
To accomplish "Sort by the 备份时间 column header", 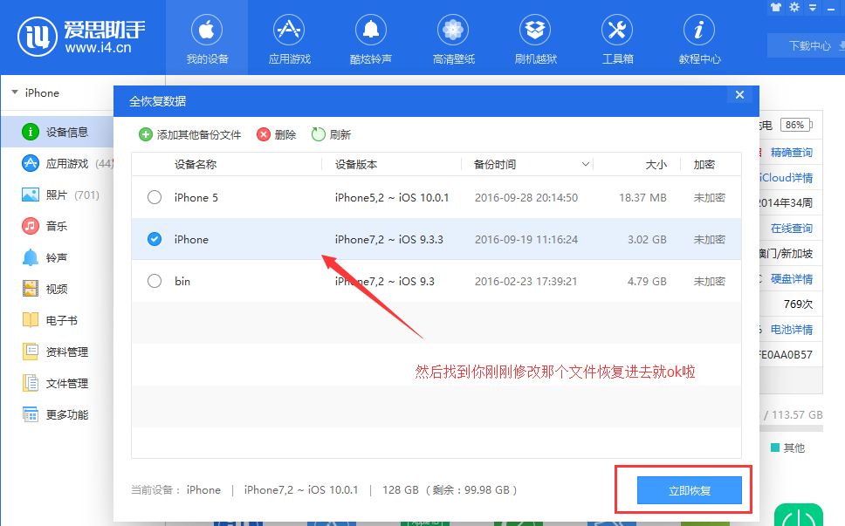I will 494,165.
